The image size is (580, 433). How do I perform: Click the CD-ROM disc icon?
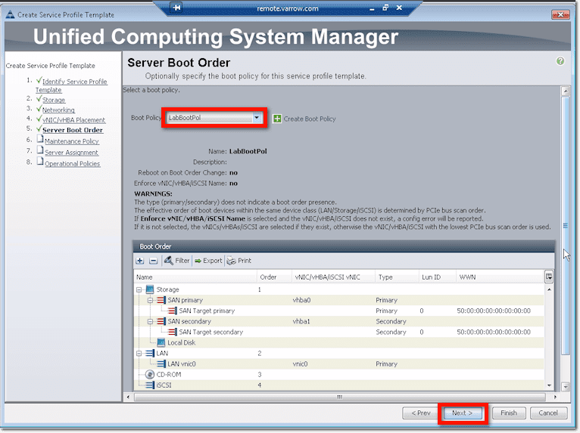coord(150,374)
